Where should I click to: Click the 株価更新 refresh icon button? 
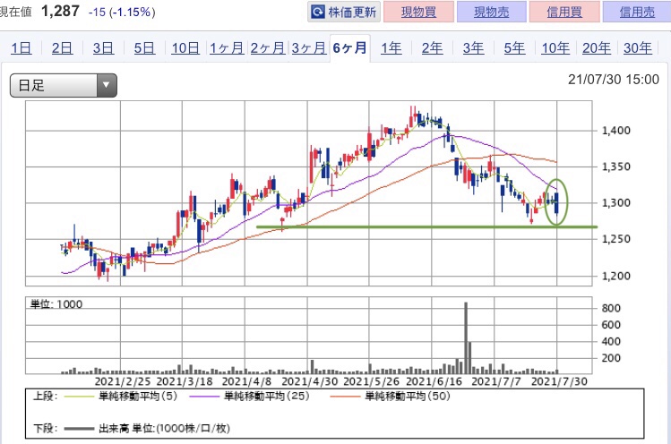(344, 13)
